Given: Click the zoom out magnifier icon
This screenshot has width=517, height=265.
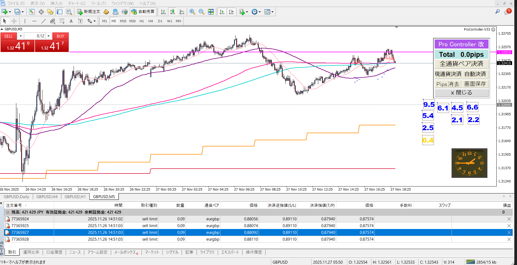Looking at the screenshot, I should tap(201, 12).
